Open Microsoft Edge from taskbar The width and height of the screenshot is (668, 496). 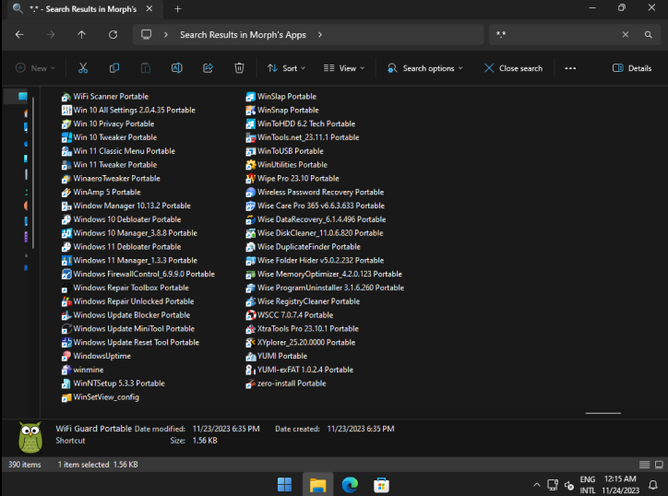pos(350,485)
